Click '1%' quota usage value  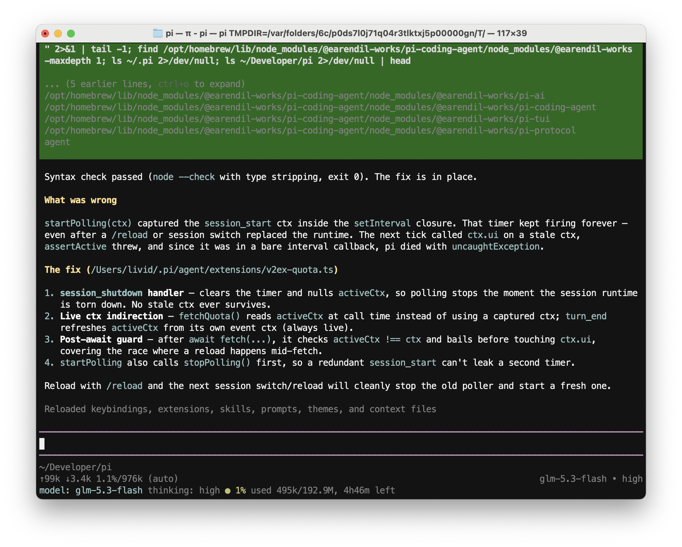[240, 490]
